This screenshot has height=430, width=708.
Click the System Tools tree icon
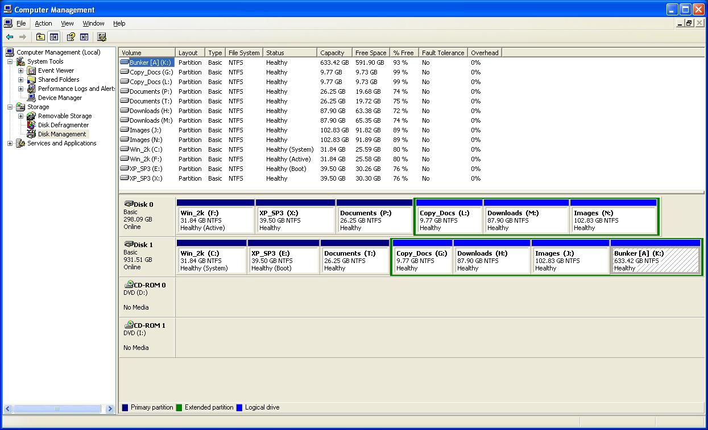tap(20, 61)
